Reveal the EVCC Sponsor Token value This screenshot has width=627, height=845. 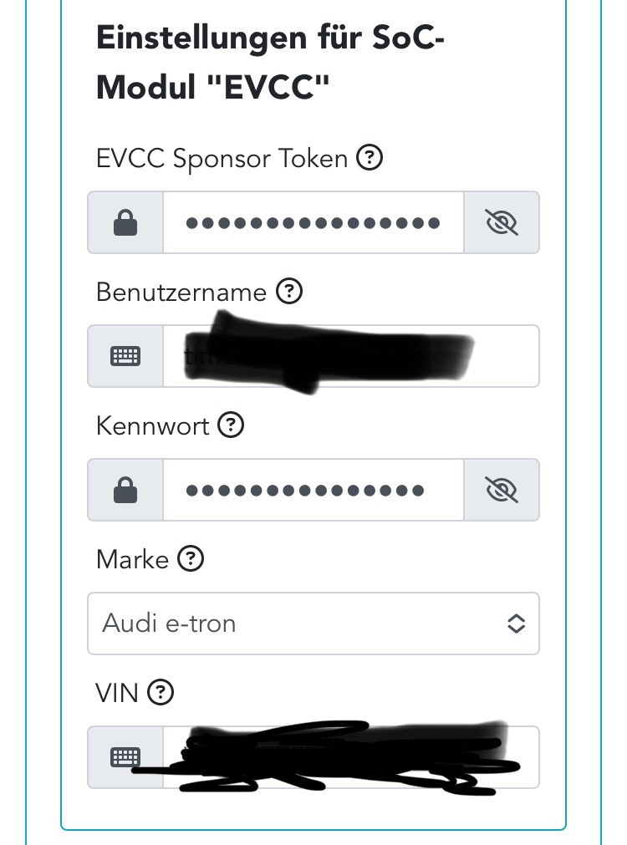coord(502,223)
